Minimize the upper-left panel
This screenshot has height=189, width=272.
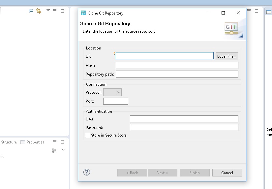tap(55, 10)
